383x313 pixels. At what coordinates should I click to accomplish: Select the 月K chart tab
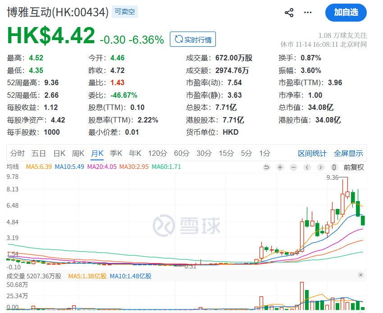pyautogui.click(x=97, y=153)
